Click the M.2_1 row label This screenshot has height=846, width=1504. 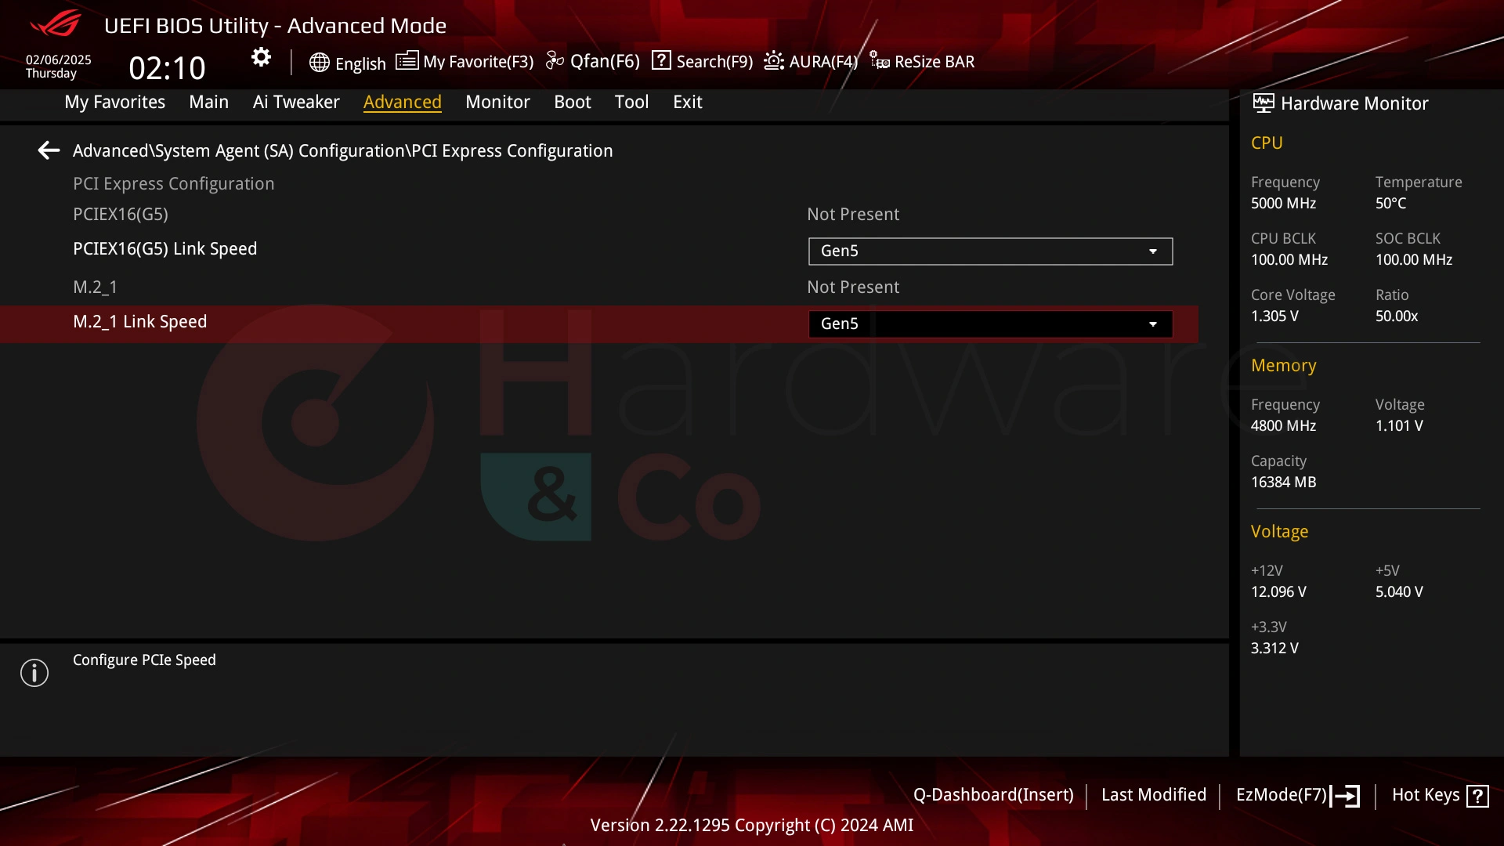(95, 287)
